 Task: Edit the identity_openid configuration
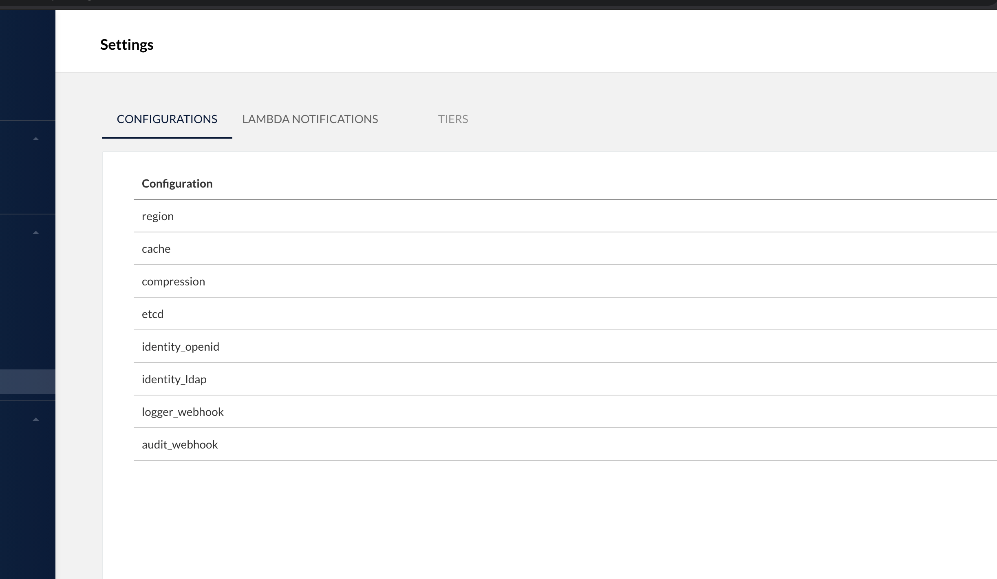point(180,347)
